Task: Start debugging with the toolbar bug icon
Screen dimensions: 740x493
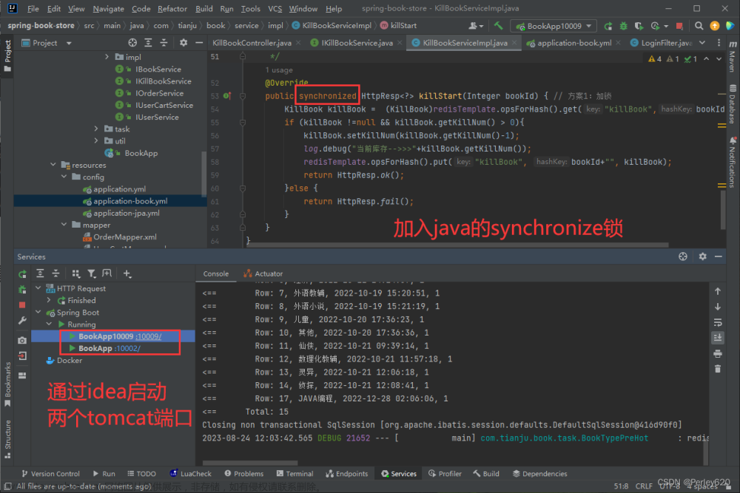Action: 623,26
